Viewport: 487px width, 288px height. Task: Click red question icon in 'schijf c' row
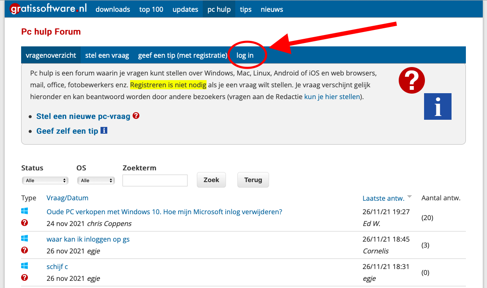pos(24,277)
